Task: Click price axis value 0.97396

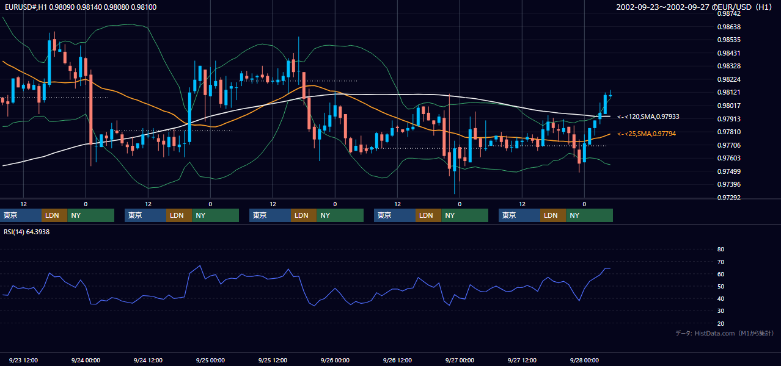Action: pyautogui.click(x=728, y=184)
